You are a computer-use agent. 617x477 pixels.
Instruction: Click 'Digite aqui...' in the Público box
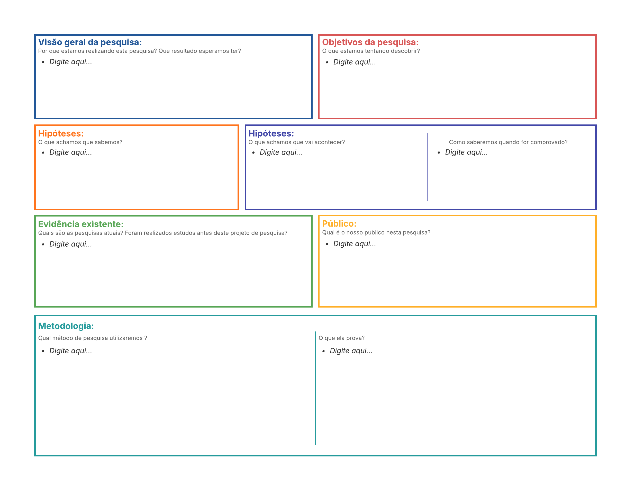click(x=355, y=244)
